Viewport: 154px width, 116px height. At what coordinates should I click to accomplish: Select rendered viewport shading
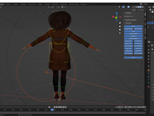(x=142, y=7)
